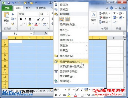This screenshot has width=128, height=98.
Task: Select row 7 header
Action: click(5, 62)
